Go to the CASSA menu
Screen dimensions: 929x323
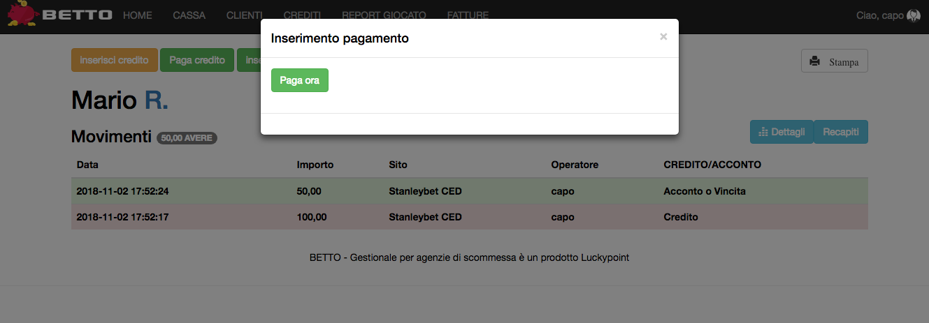189,15
